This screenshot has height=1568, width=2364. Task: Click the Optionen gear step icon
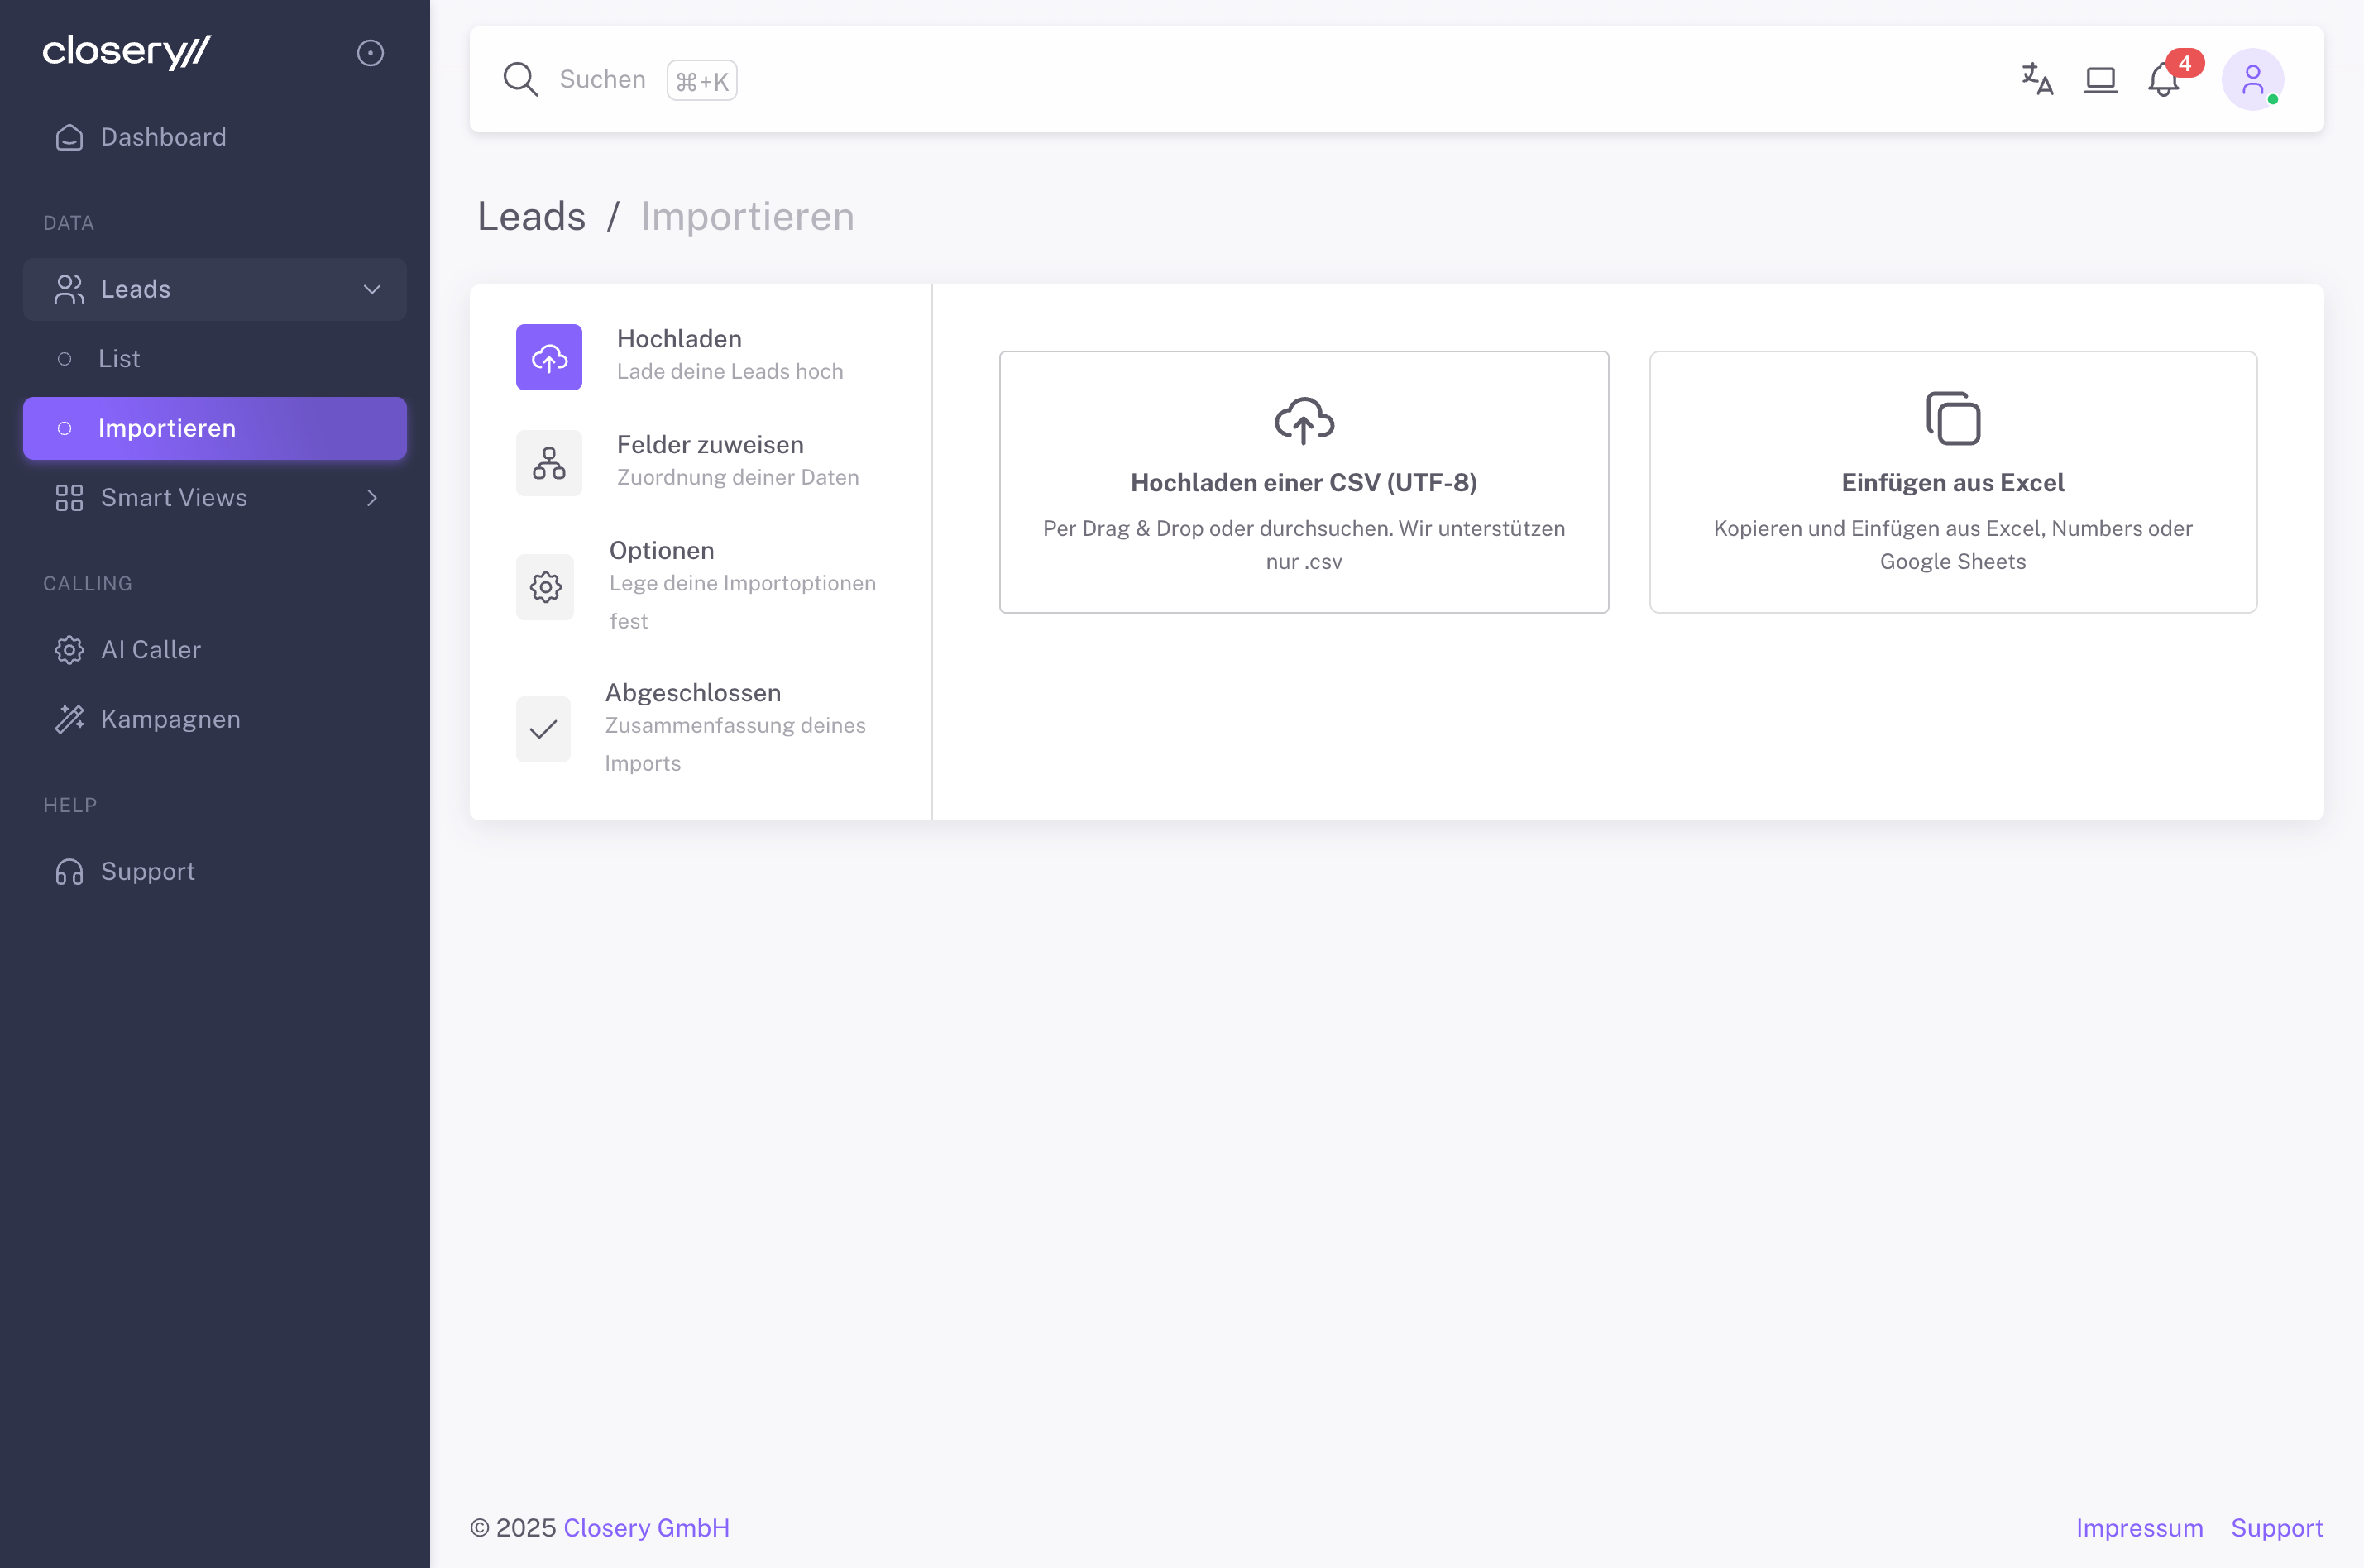[545, 587]
